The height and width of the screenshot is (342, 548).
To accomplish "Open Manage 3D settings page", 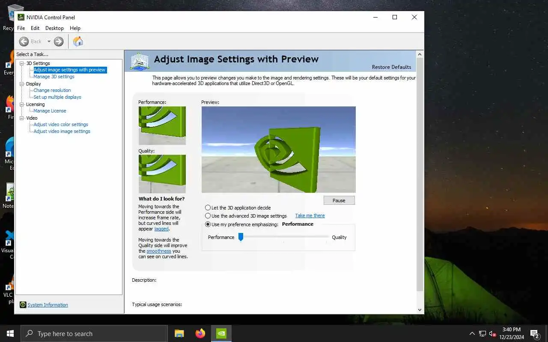I will click(x=54, y=77).
